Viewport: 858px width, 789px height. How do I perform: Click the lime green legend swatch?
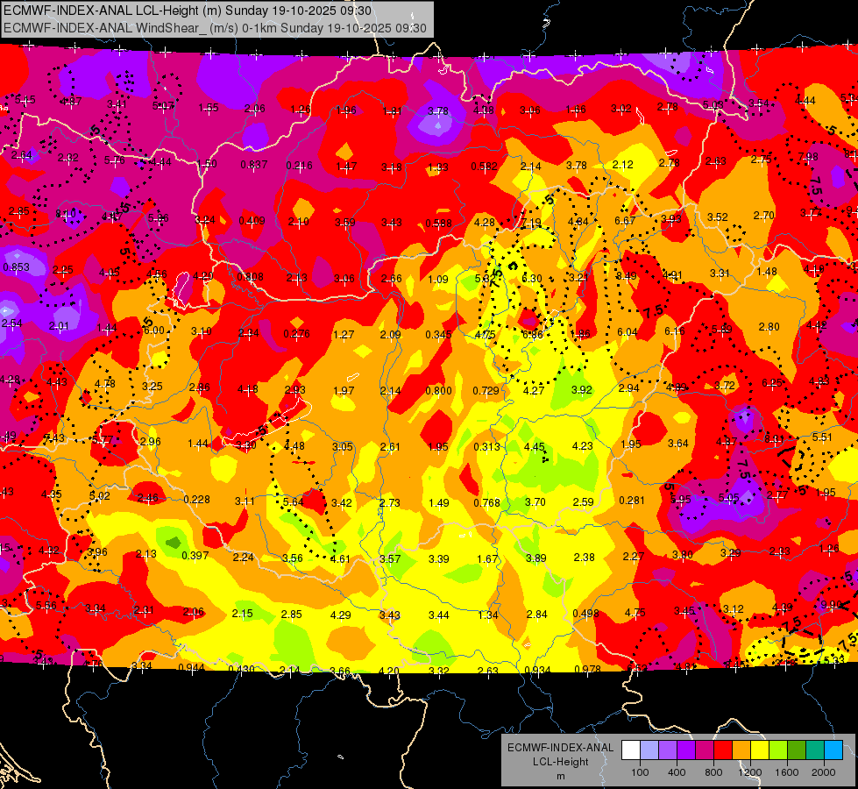[x=778, y=750]
